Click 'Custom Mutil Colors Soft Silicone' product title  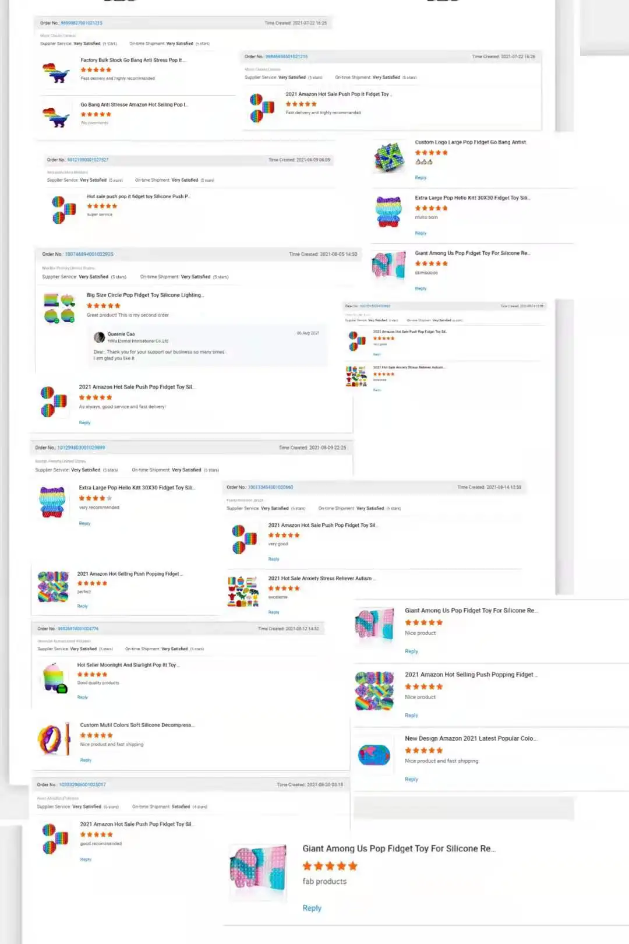(x=137, y=725)
